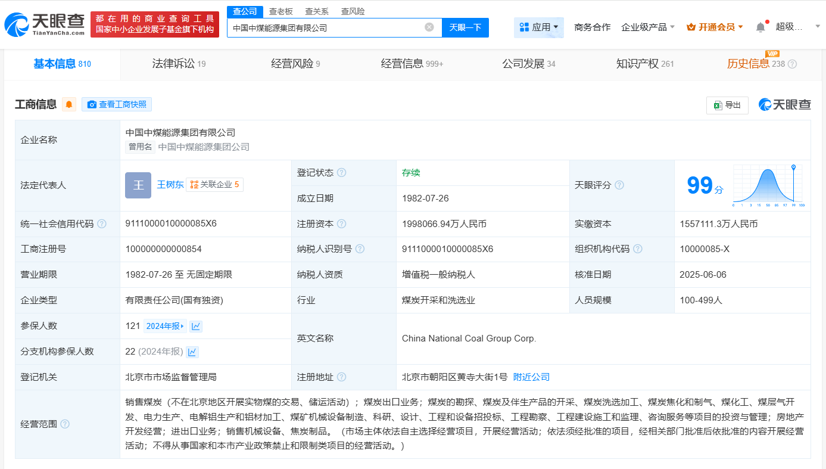Click the help icon beside 天眼评分
This screenshot has height=469, width=826.
click(619, 185)
